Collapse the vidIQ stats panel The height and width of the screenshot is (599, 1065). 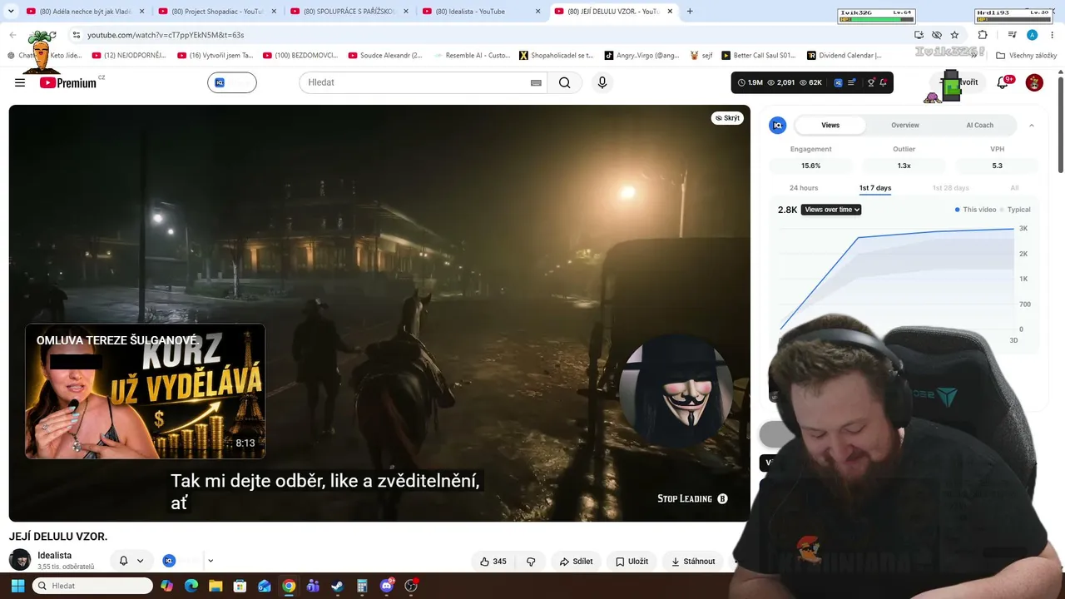click(x=1032, y=126)
